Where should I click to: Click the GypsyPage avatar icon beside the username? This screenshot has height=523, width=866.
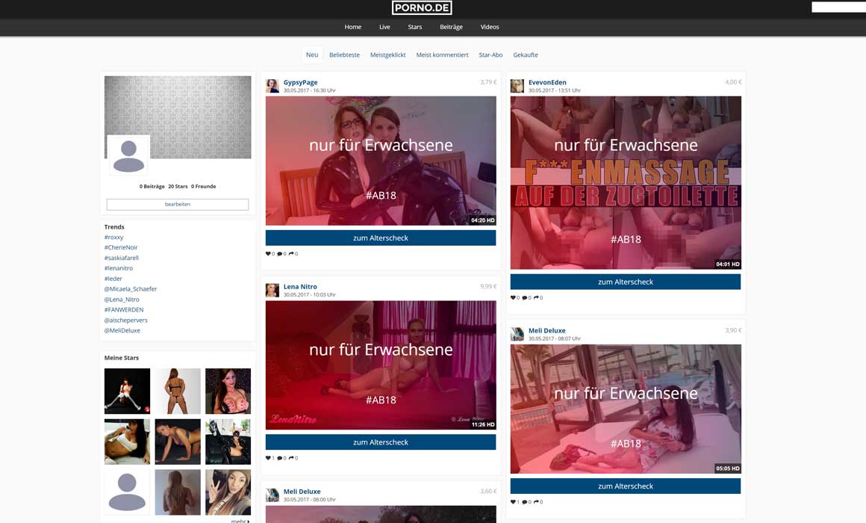pyautogui.click(x=272, y=86)
